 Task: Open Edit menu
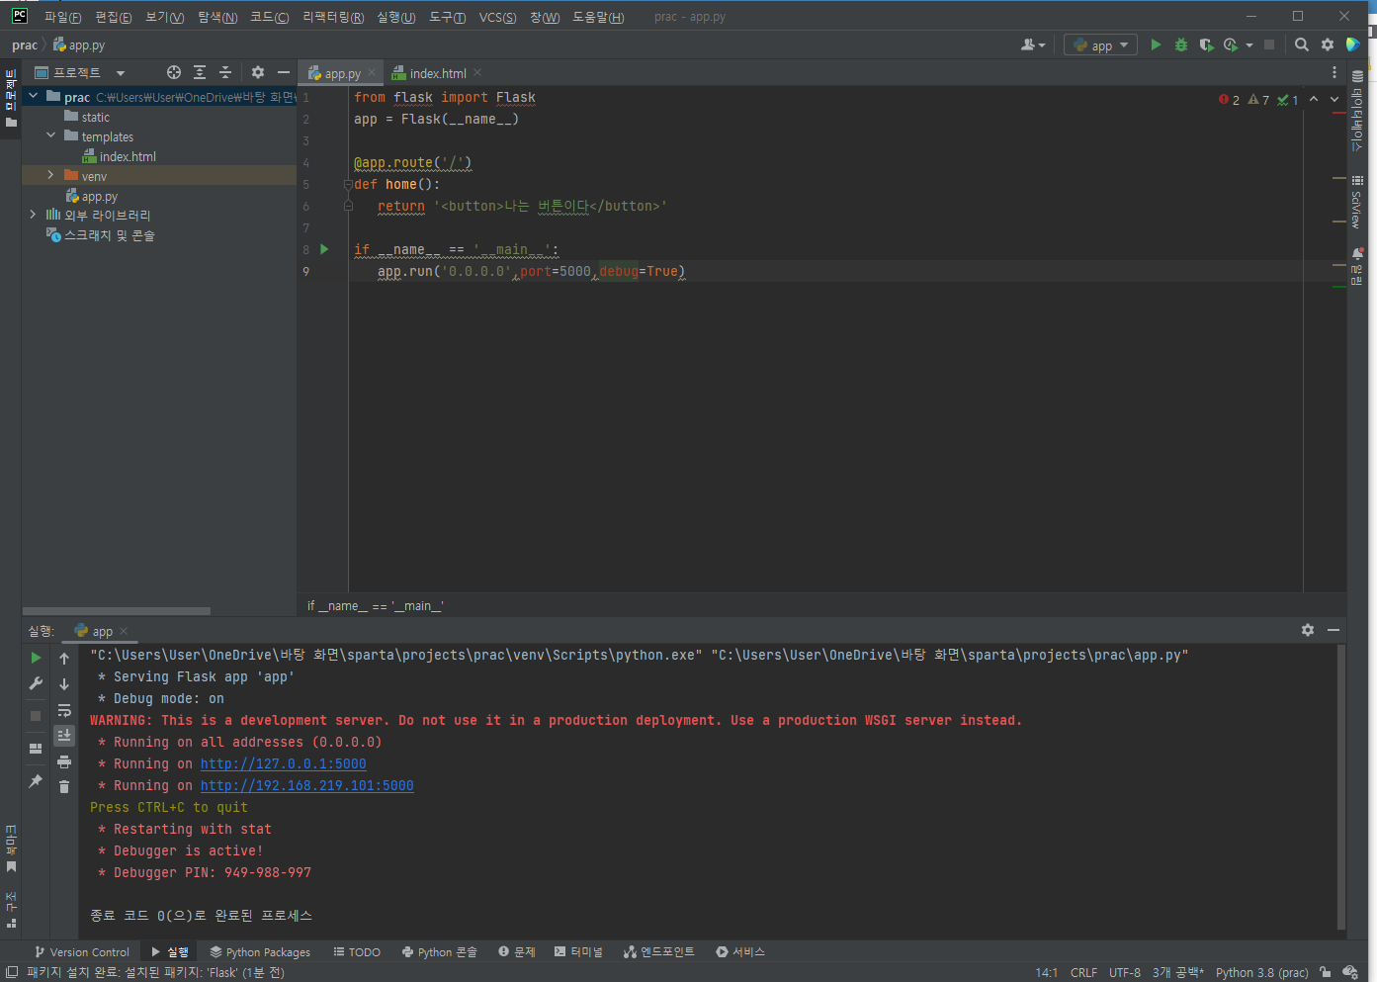113,17
